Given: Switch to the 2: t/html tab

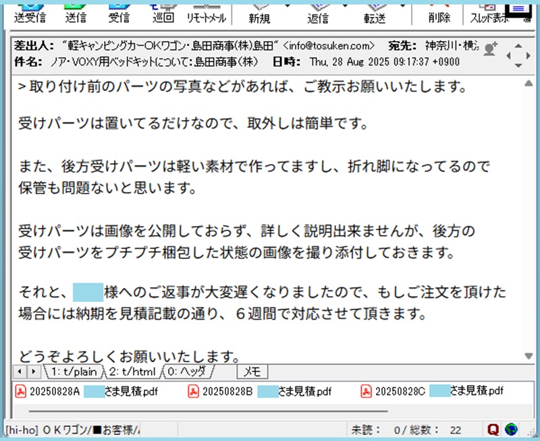Looking at the screenshot, I should click(x=132, y=372).
